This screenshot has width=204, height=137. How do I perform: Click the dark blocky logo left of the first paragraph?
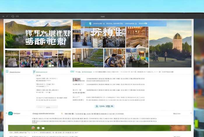tap(77, 80)
